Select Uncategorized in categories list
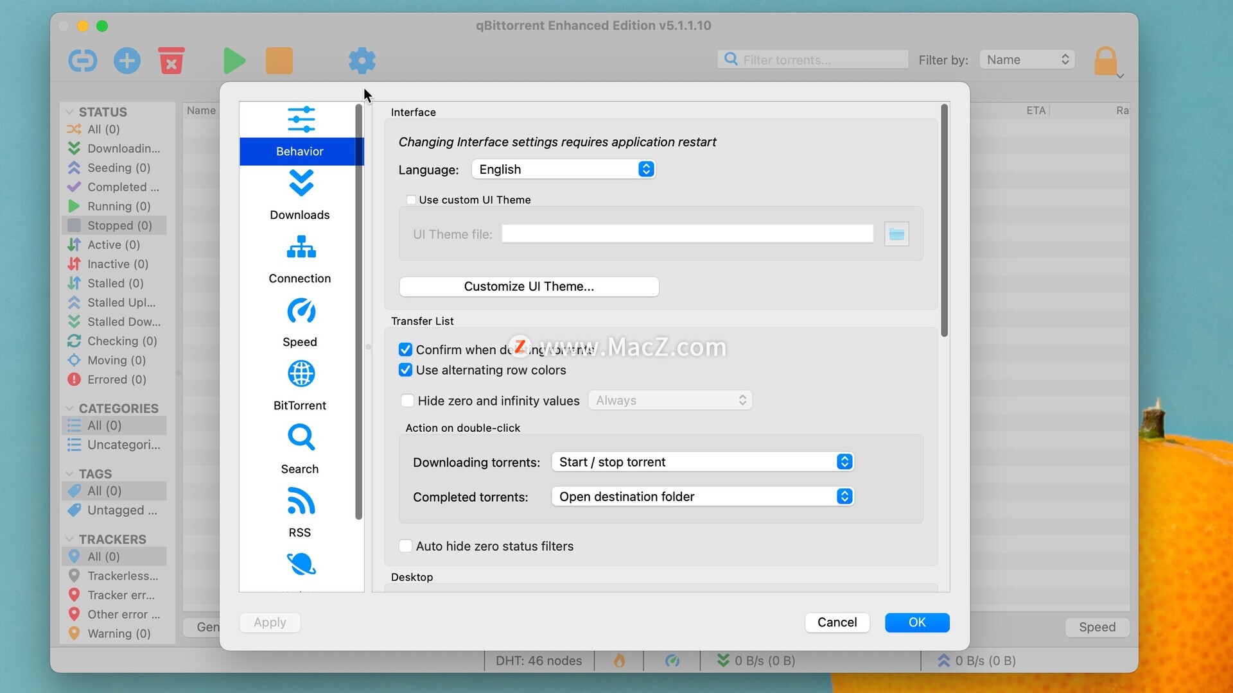1233x693 pixels. (x=114, y=445)
